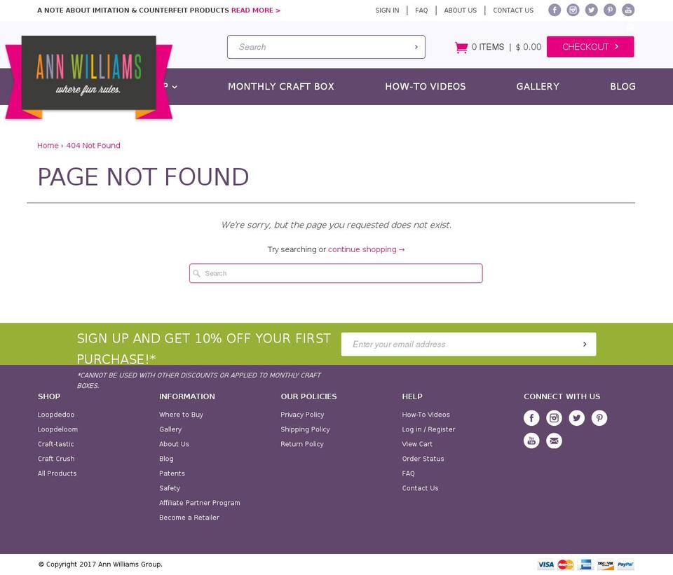Open Safety footer link
673x575 pixels.
click(170, 488)
